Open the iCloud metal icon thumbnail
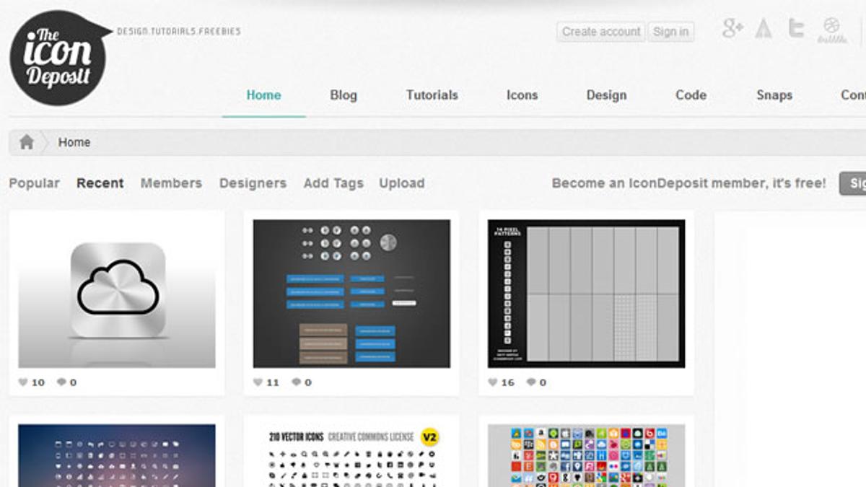 coord(117,294)
